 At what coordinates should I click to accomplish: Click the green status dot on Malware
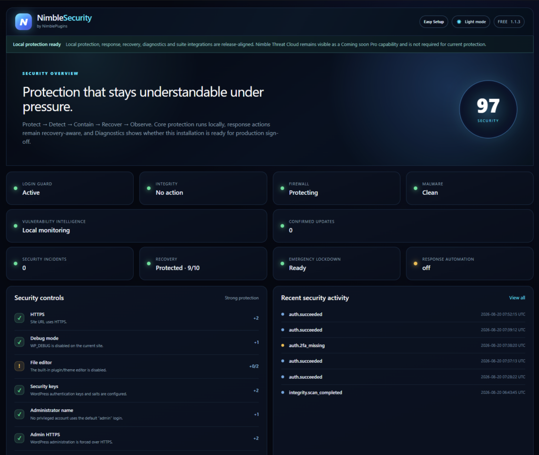click(416, 188)
